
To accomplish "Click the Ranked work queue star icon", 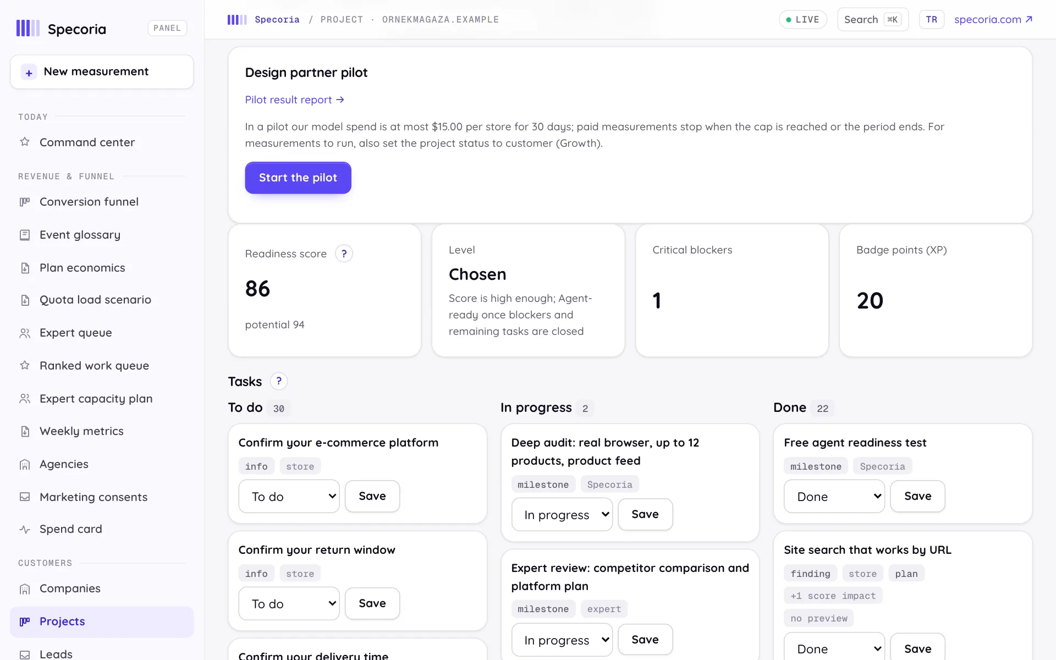I will [x=25, y=365].
